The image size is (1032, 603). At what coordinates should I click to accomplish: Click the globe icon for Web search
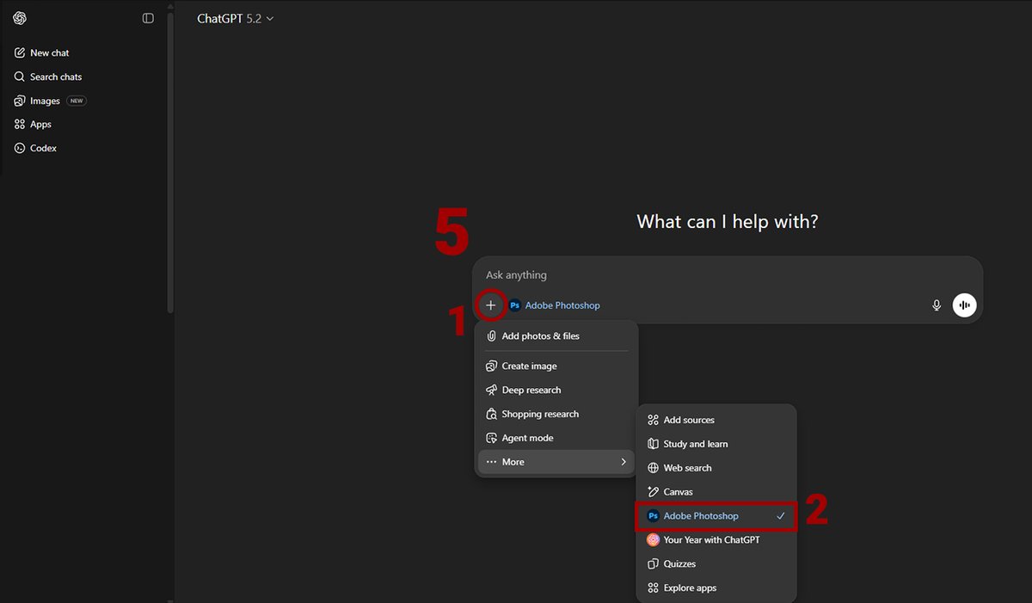[653, 469]
